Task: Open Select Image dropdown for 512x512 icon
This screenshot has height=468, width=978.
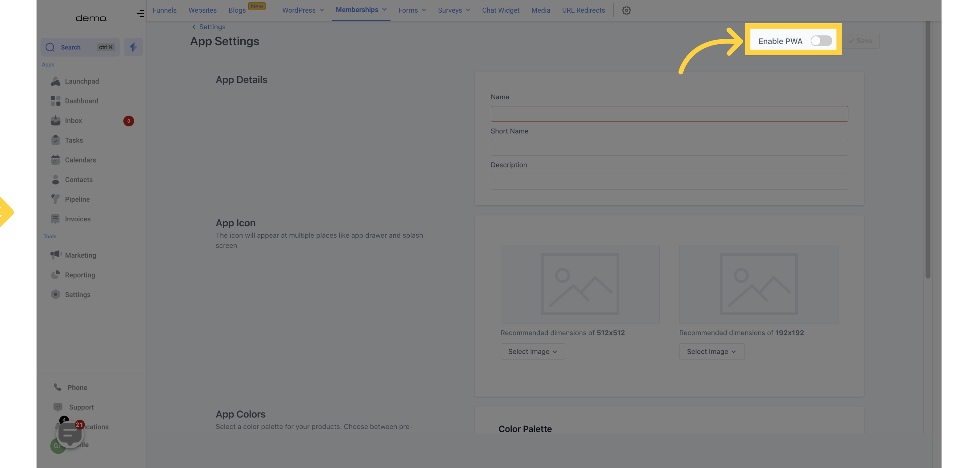Action: pyautogui.click(x=533, y=352)
